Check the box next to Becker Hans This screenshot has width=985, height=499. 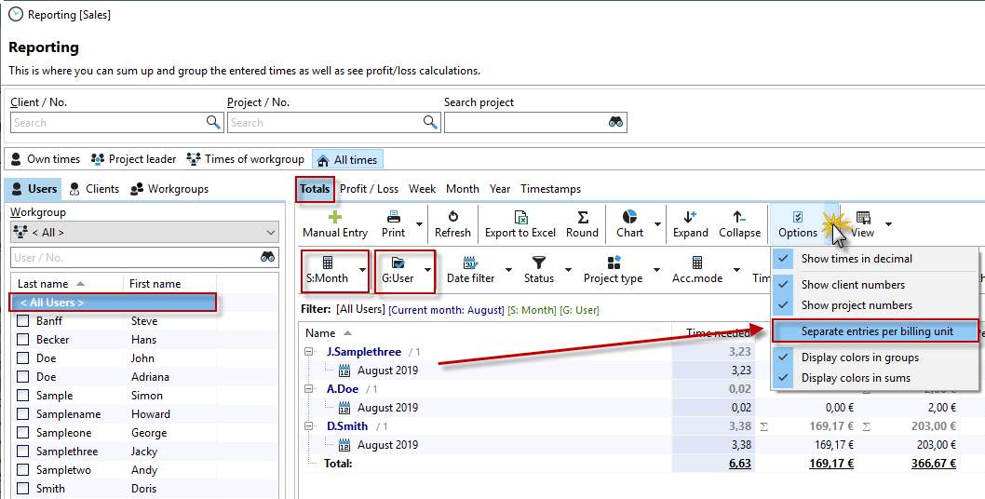coord(23,340)
